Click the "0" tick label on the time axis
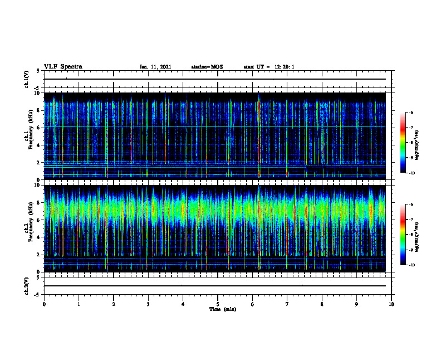This screenshot has width=441, height=341. coord(44,304)
